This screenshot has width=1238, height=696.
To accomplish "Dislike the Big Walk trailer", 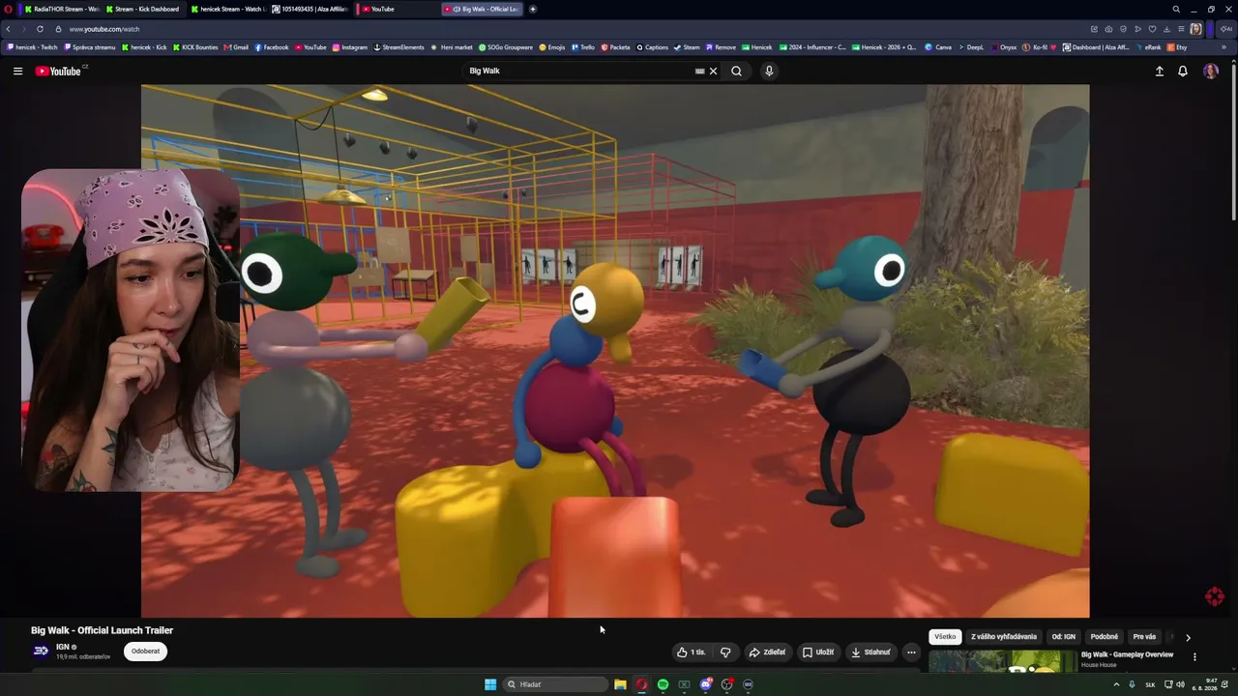I will click(725, 652).
